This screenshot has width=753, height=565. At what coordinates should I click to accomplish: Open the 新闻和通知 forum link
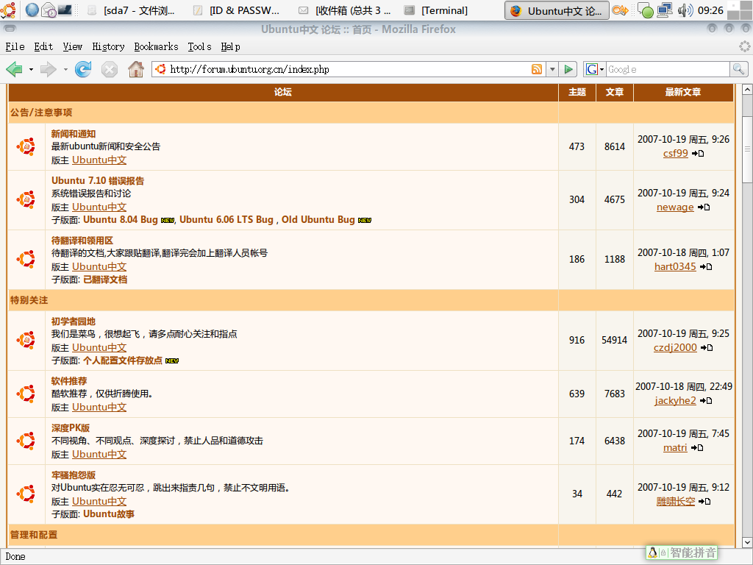pyautogui.click(x=74, y=134)
